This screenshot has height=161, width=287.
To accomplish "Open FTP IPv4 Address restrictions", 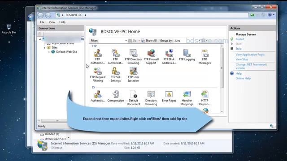I will pyautogui.click(x=169, y=57).
